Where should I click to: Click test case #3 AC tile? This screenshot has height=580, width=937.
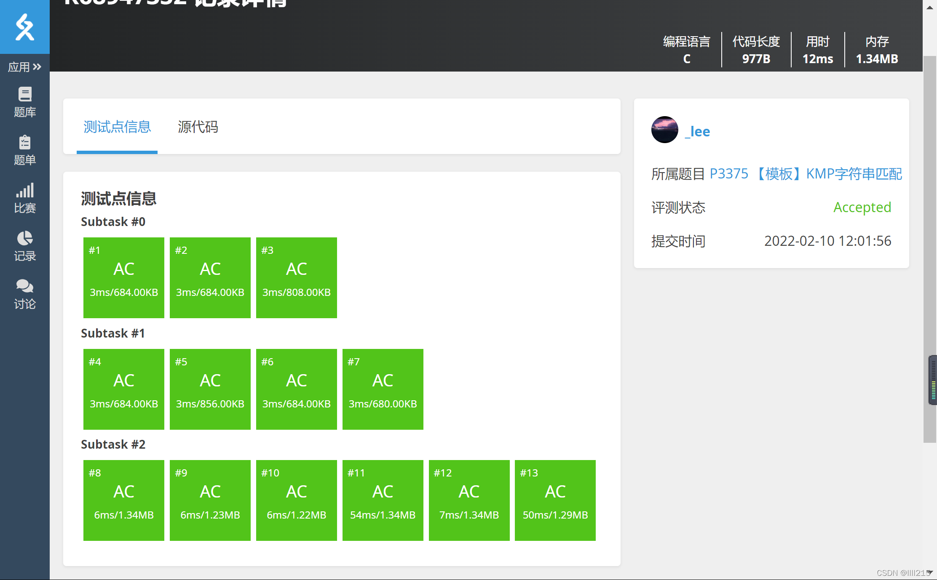coord(296,277)
